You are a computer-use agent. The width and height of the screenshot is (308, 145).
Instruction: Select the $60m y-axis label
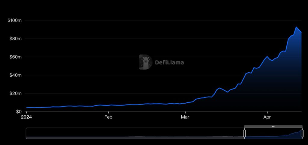(x=15, y=57)
